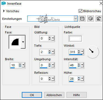Increase the Tiefe value with up arrow

50,51
